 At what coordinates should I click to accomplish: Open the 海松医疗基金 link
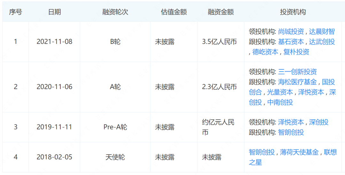coord(297,82)
